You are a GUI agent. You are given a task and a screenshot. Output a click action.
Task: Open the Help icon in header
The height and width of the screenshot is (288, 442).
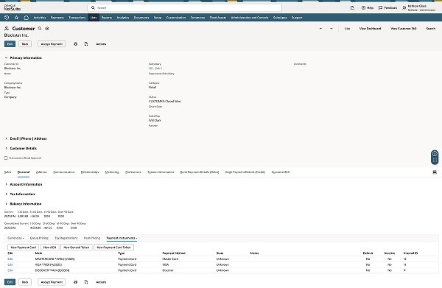point(368,8)
